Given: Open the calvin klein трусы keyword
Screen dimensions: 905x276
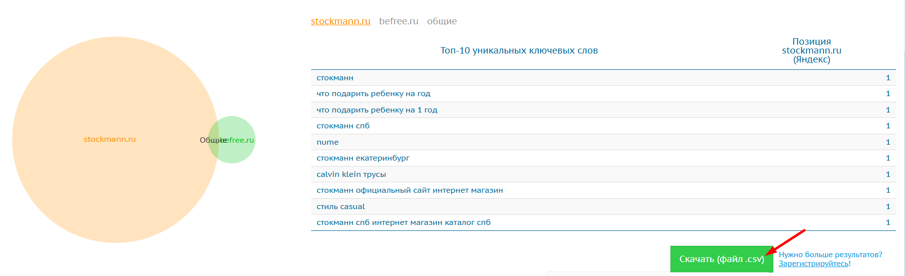Looking at the screenshot, I should 351,174.
